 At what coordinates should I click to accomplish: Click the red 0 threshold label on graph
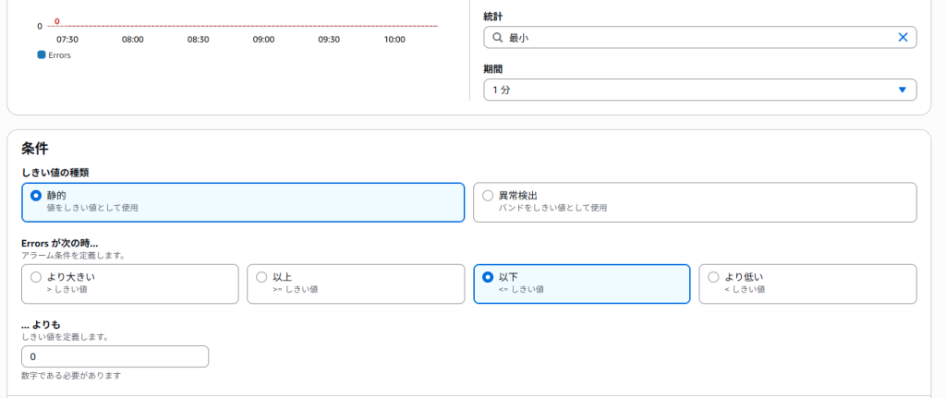pyautogui.click(x=56, y=21)
